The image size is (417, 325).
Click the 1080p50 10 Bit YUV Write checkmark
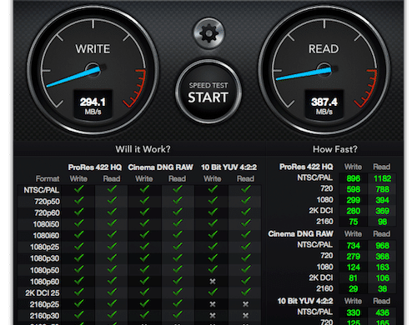(x=213, y=269)
